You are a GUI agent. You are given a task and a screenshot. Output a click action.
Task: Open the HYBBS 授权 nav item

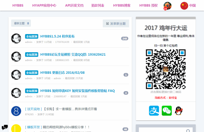click(148, 5)
